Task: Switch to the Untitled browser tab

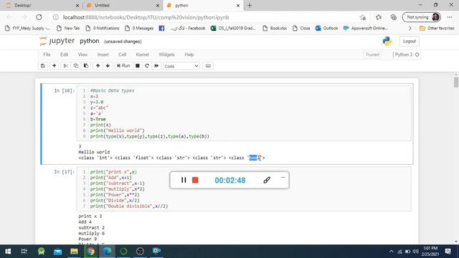Action: (122, 6)
